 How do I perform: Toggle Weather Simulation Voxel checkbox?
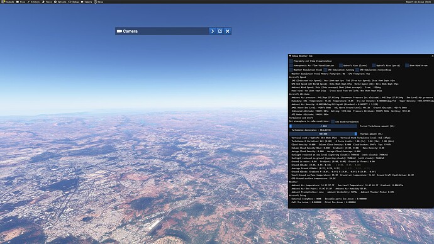(x=291, y=70)
